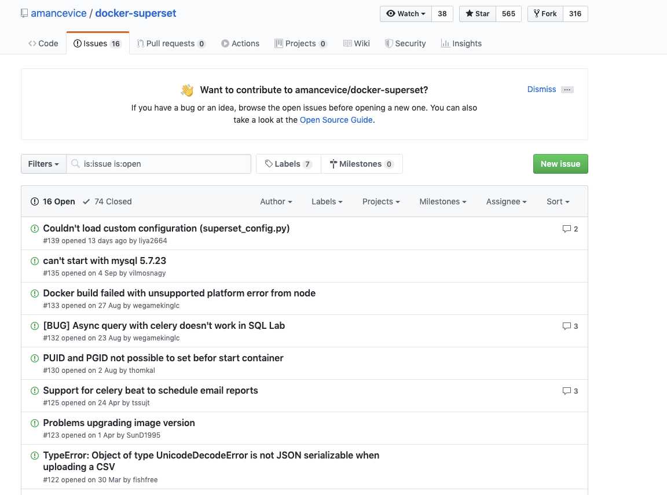Click the magnifier icon in issue search
Screen dimensions: 667x495
pos(75,164)
